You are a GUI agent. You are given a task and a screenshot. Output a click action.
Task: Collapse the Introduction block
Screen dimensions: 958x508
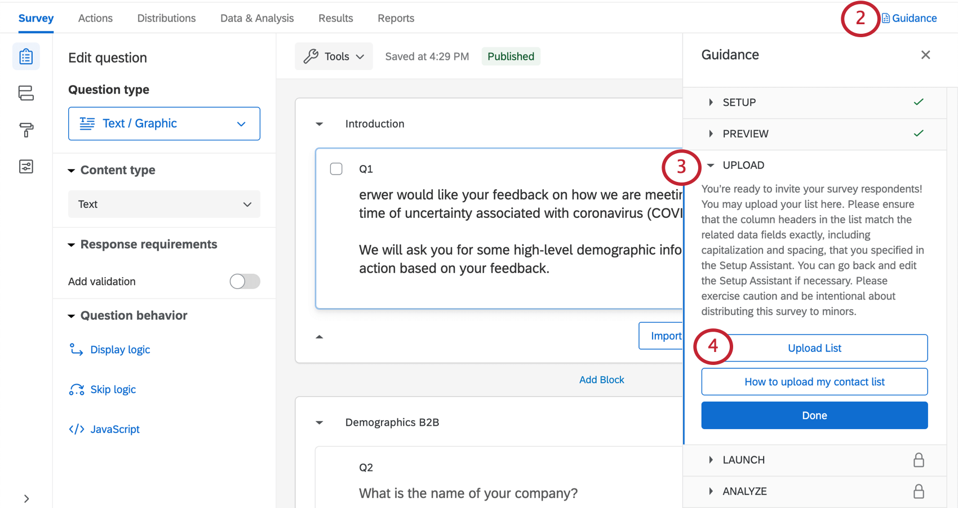pyautogui.click(x=320, y=124)
